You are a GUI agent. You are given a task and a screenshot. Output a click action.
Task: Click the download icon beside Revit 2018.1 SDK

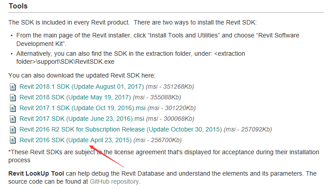(x=13, y=87)
